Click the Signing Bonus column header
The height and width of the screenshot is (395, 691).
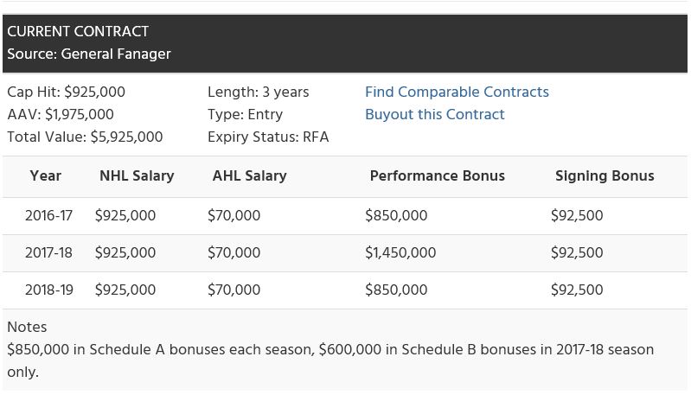[605, 175]
